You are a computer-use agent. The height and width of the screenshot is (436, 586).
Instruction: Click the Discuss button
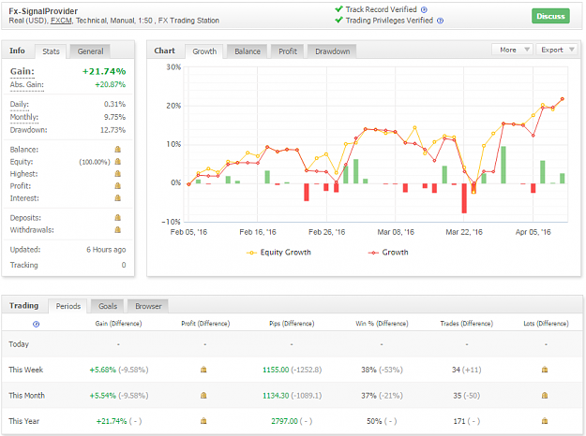[550, 16]
